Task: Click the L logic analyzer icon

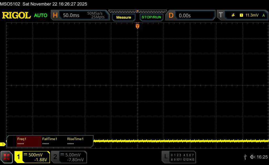Action: point(165,157)
